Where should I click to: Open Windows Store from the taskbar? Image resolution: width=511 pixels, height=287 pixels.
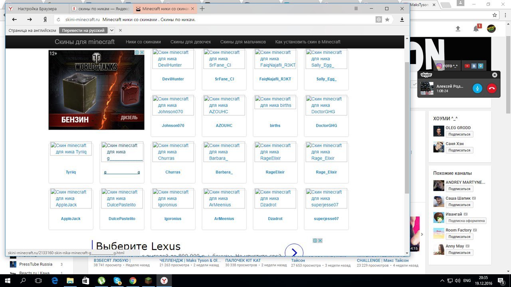coord(85,281)
